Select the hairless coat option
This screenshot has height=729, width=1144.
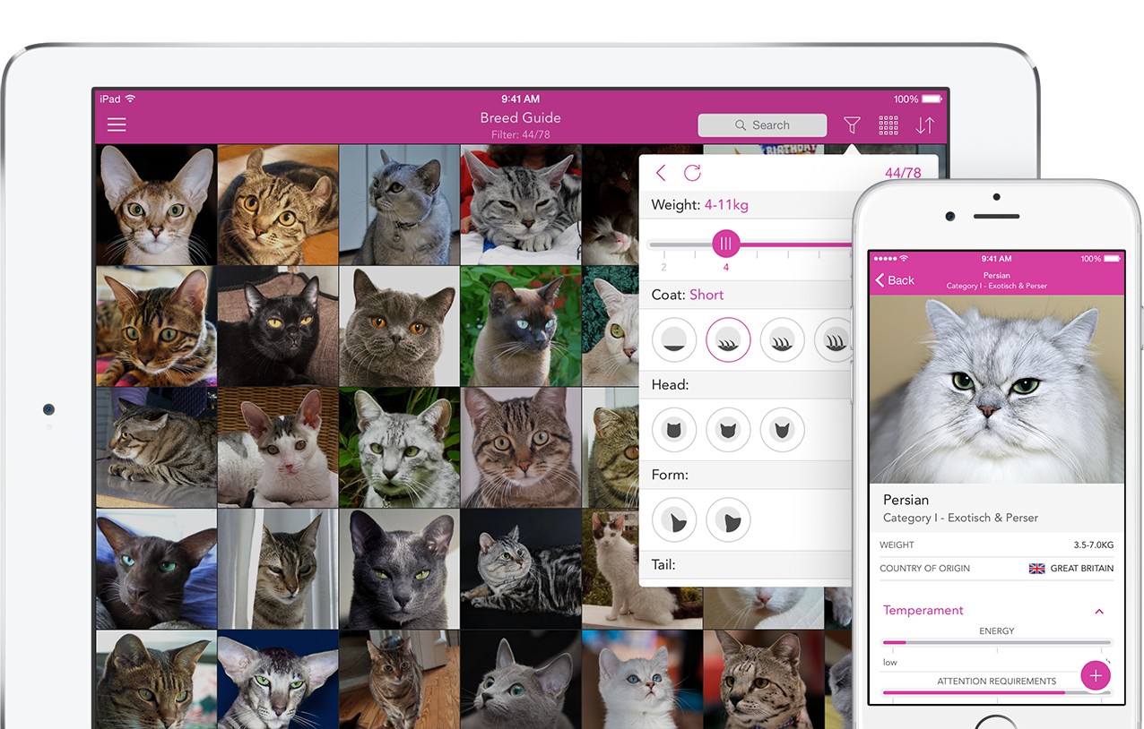[674, 340]
